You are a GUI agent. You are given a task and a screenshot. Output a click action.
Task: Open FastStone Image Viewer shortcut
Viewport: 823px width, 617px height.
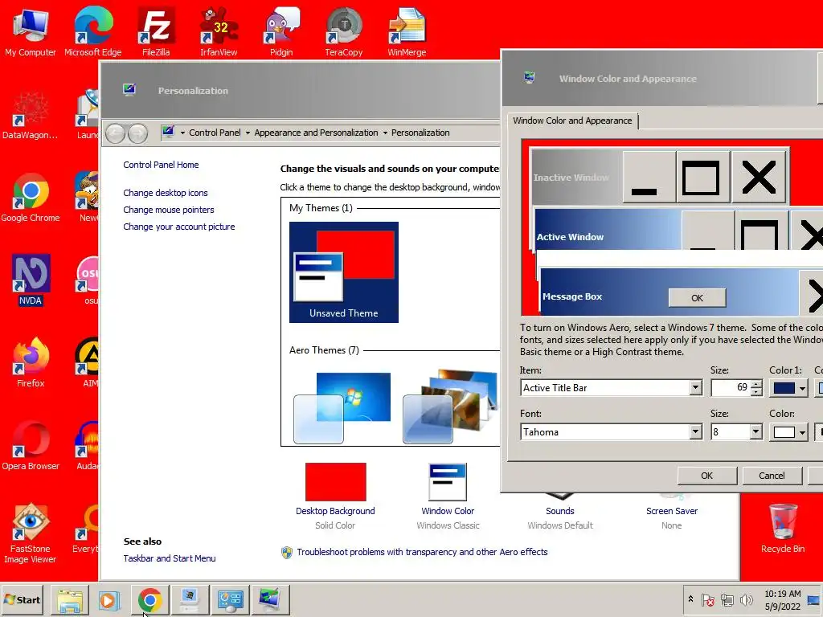pos(30,533)
